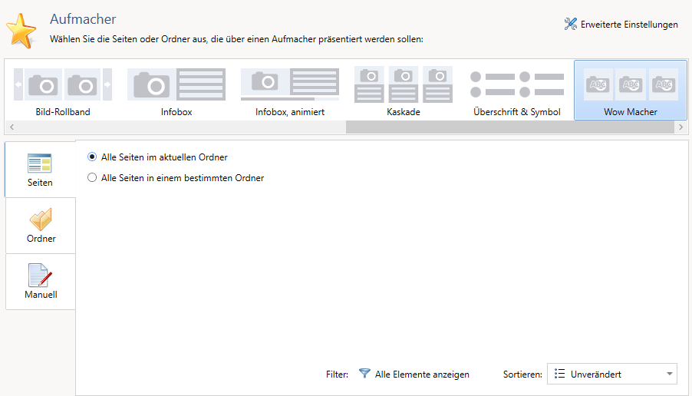Click the funnel filter icon
The image size is (692, 396).
(364, 374)
